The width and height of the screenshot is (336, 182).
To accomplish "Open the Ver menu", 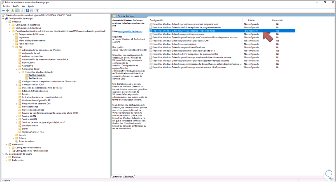I will point(24,6).
